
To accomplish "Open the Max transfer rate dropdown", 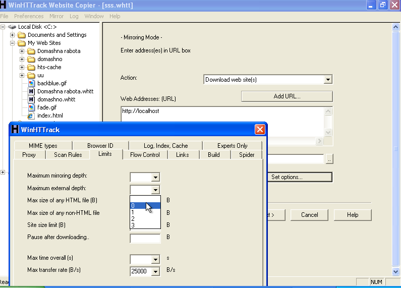I will pyautogui.click(x=156, y=271).
